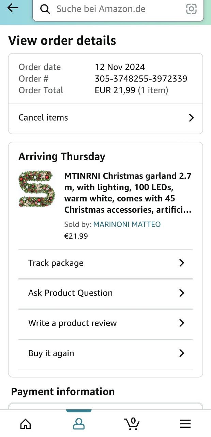The image size is (211, 437).
Task: Tap the back arrow icon
Action: (x=13, y=8)
